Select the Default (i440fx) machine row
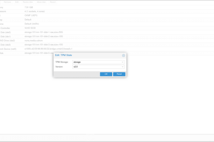 pyautogui.click(x=107, y=24)
